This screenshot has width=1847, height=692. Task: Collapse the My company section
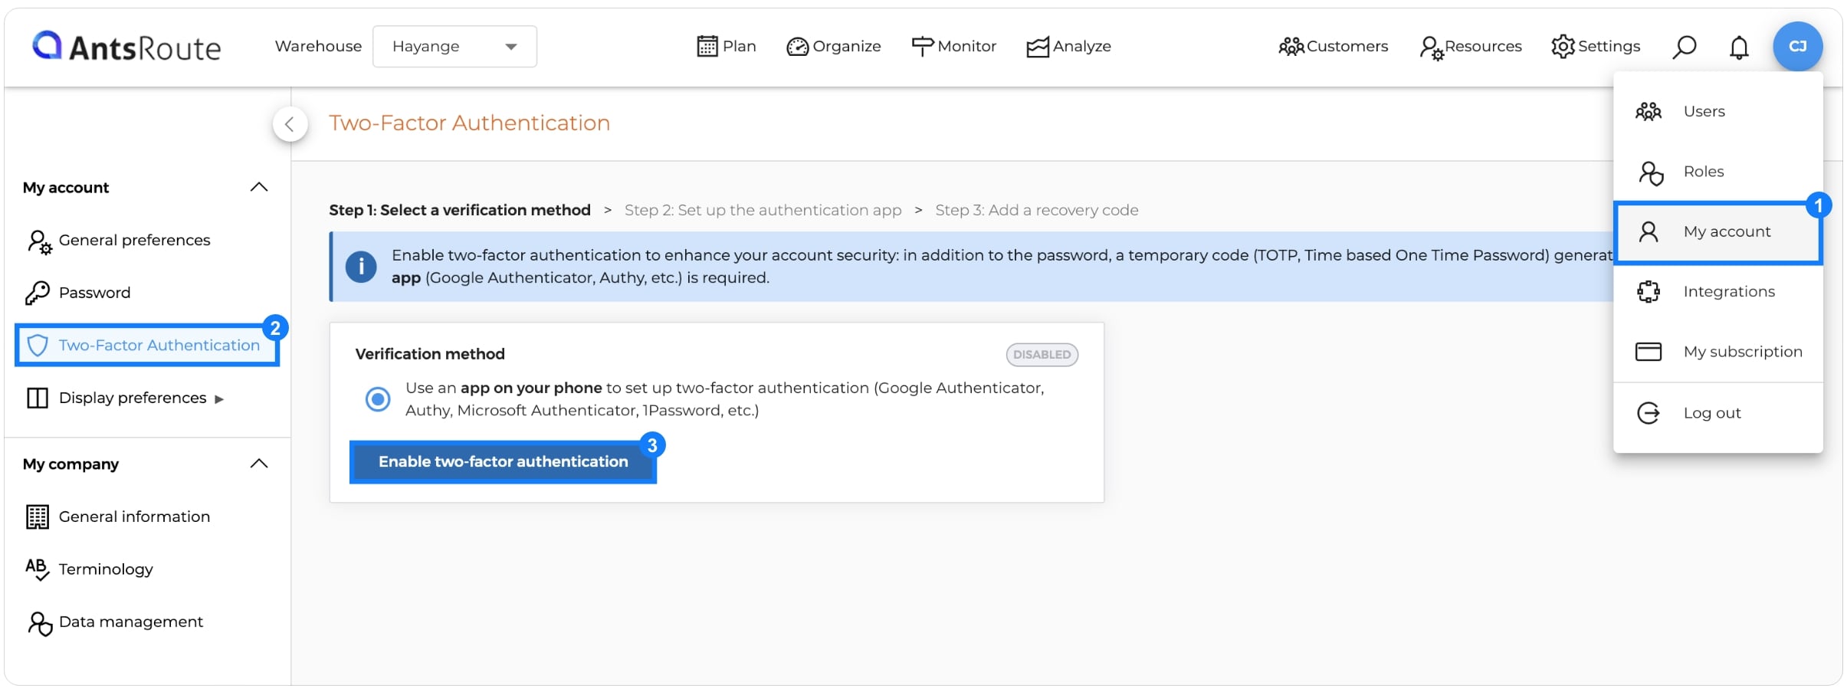(x=259, y=464)
